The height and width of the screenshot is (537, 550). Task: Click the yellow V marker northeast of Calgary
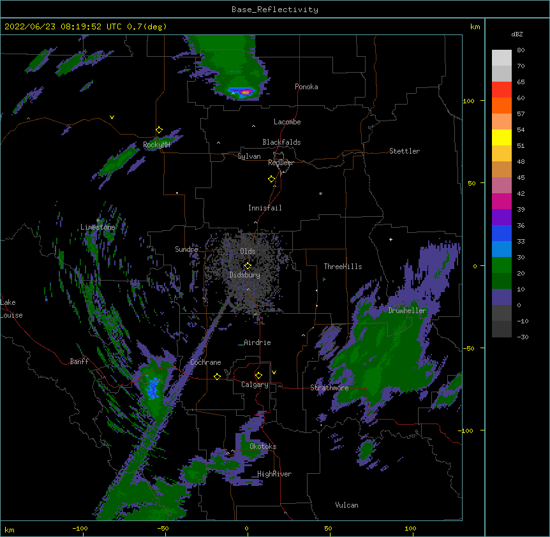coord(274,372)
